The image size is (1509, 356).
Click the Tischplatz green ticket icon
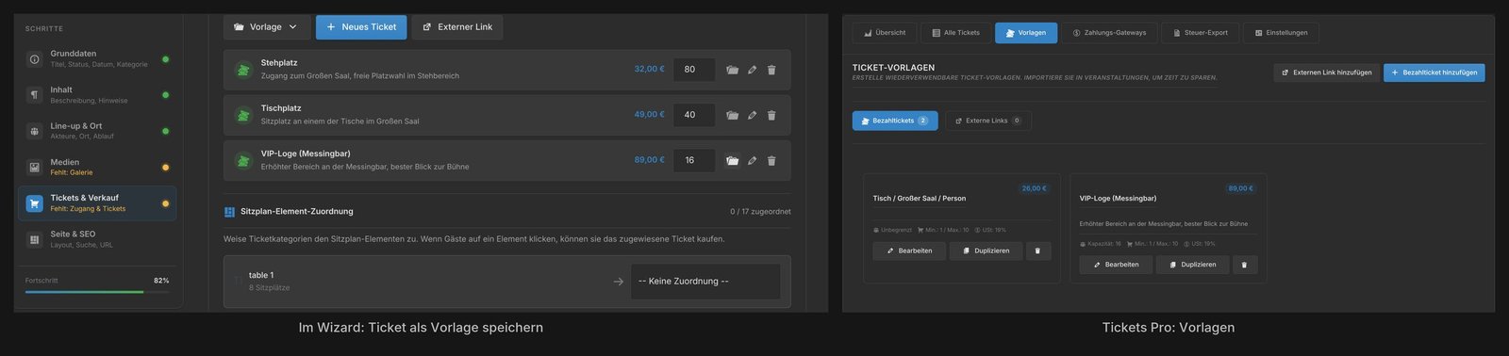(243, 115)
